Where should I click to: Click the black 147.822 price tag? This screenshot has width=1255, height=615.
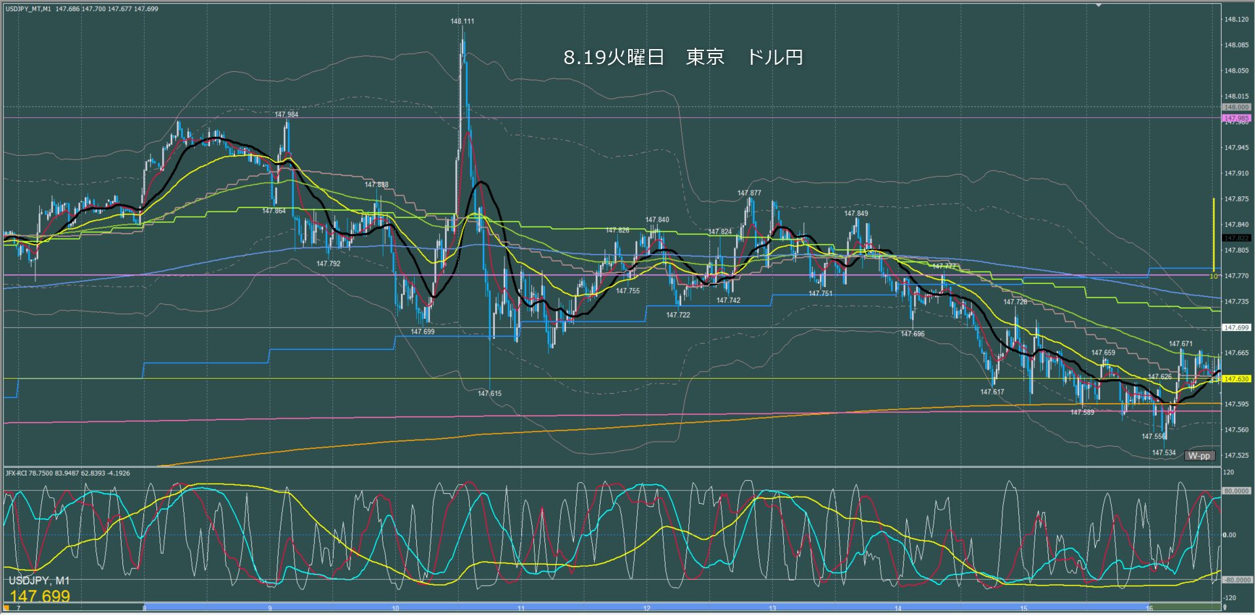[1236, 238]
